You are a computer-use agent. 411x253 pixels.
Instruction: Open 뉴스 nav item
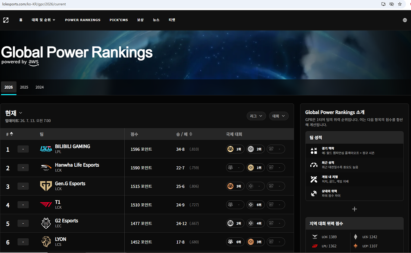click(x=156, y=20)
